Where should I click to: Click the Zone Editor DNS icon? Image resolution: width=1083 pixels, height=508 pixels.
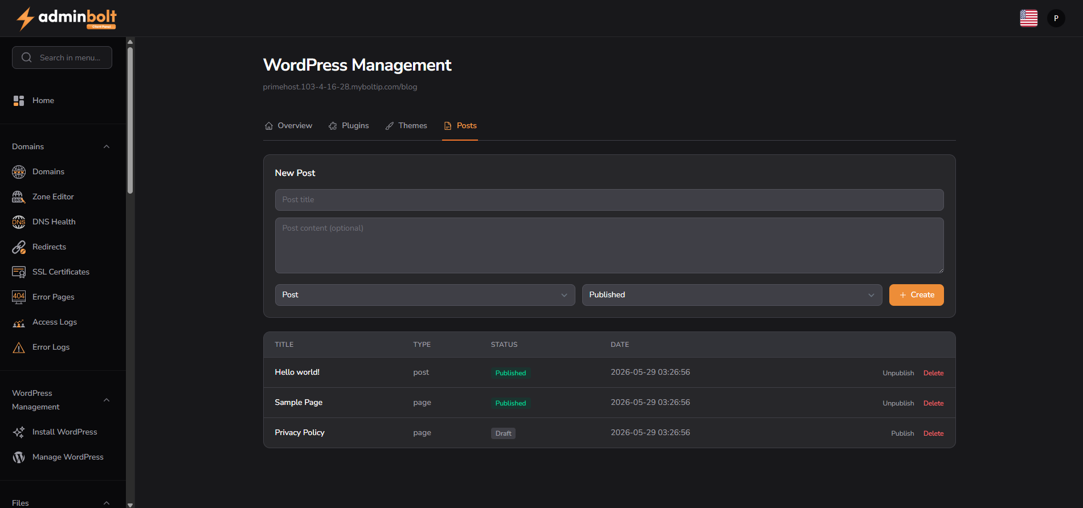(x=19, y=196)
